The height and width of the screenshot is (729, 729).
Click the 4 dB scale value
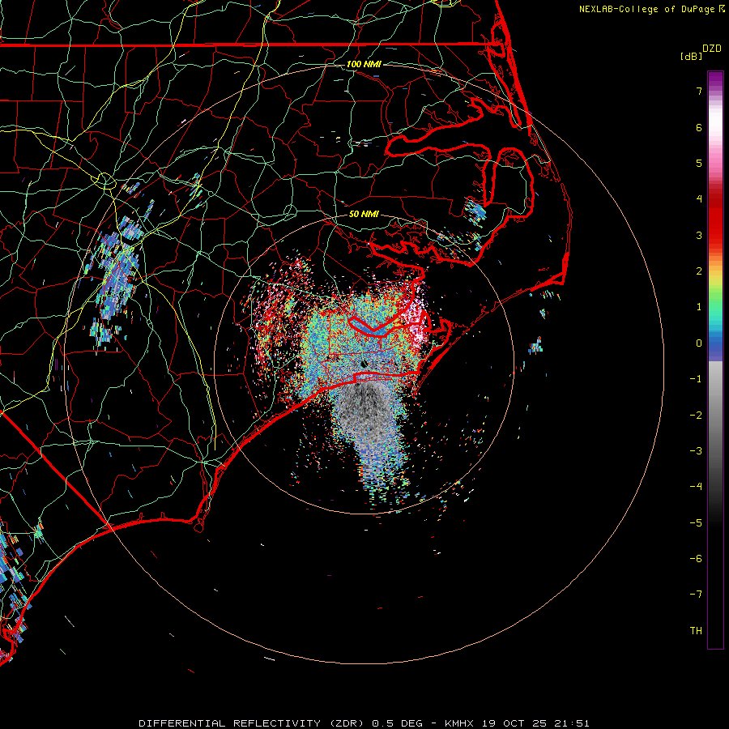pyautogui.click(x=699, y=199)
